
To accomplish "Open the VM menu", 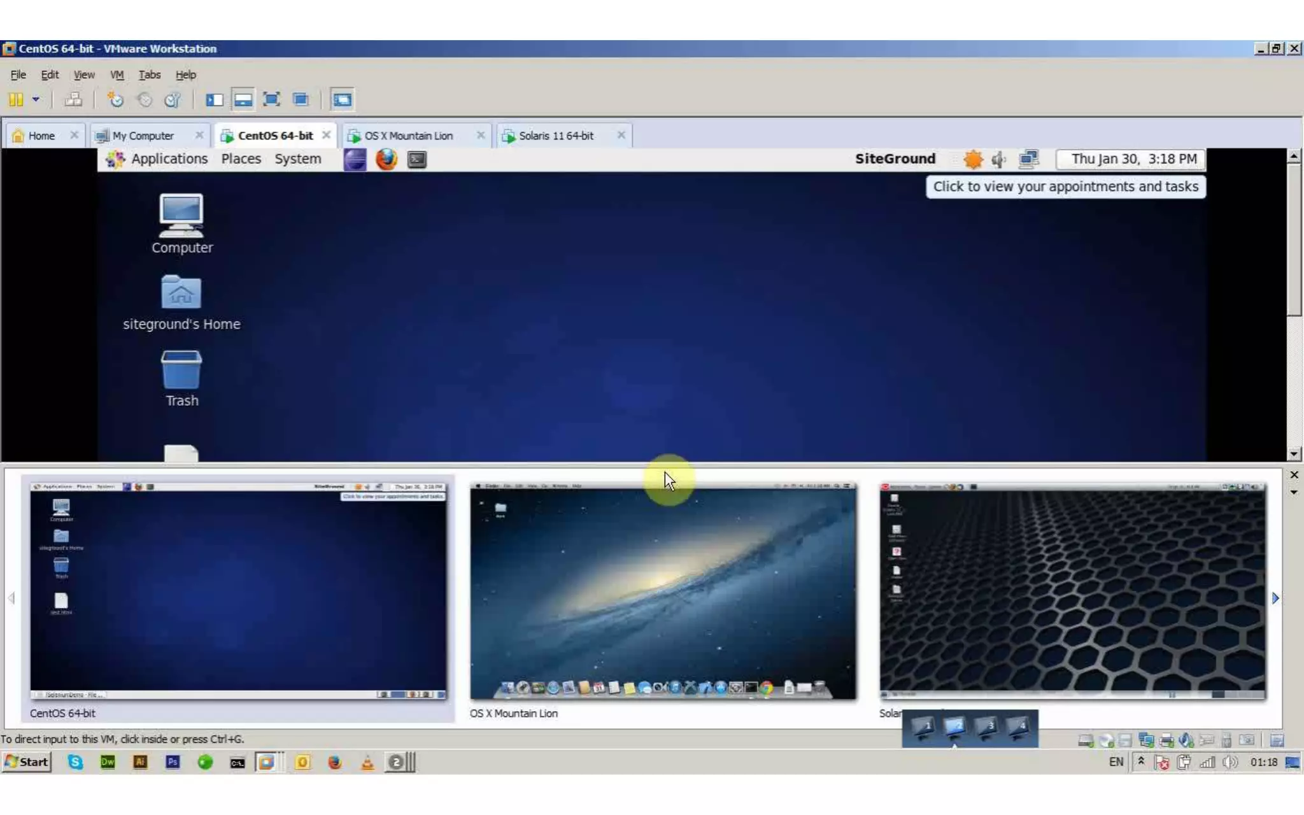I will point(117,74).
